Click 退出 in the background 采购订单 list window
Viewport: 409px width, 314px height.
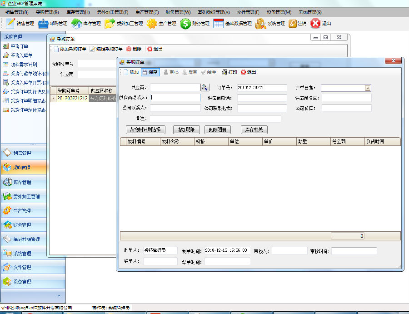[x=155, y=49]
